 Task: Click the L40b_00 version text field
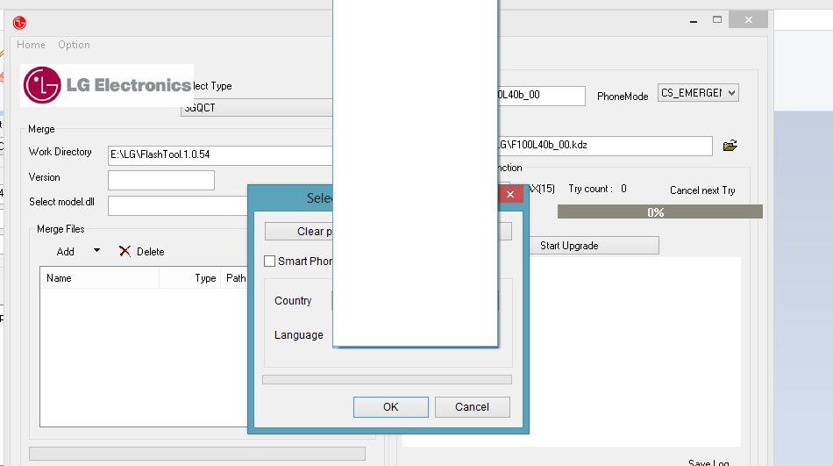[x=541, y=96]
